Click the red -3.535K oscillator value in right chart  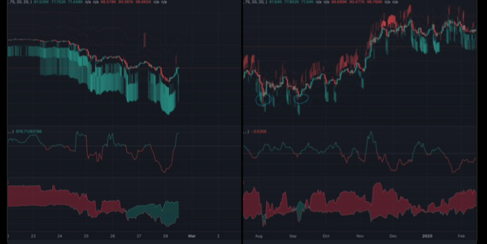pos(259,131)
